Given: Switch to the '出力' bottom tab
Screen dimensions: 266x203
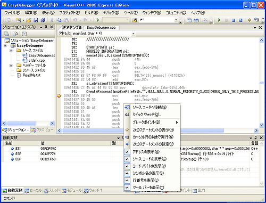Looking at the screenshot, I should pos(199,190).
